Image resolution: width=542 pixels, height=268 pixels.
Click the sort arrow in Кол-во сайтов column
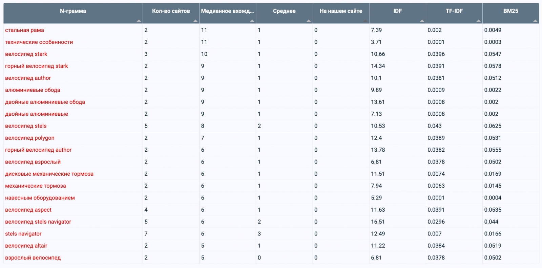tap(195, 21)
